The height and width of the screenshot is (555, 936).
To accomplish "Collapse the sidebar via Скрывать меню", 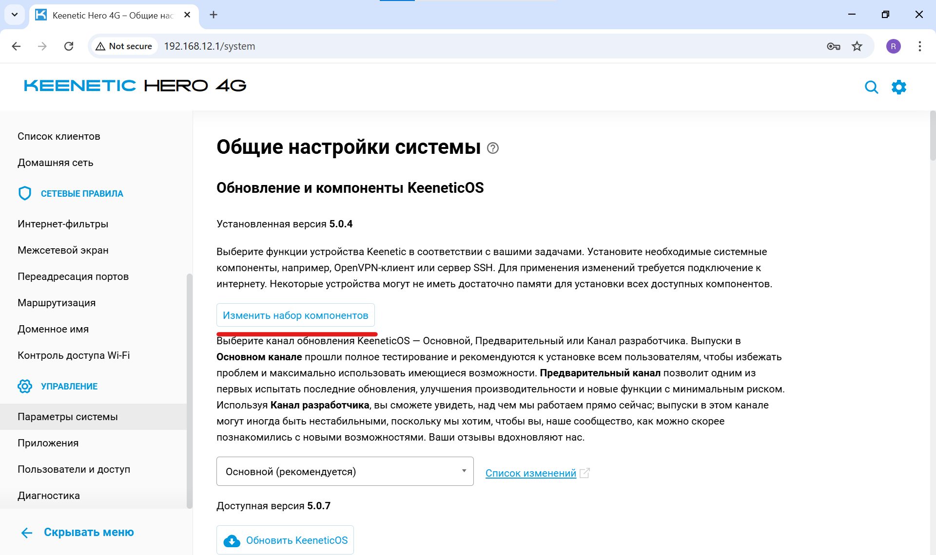I will click(89, 532).
